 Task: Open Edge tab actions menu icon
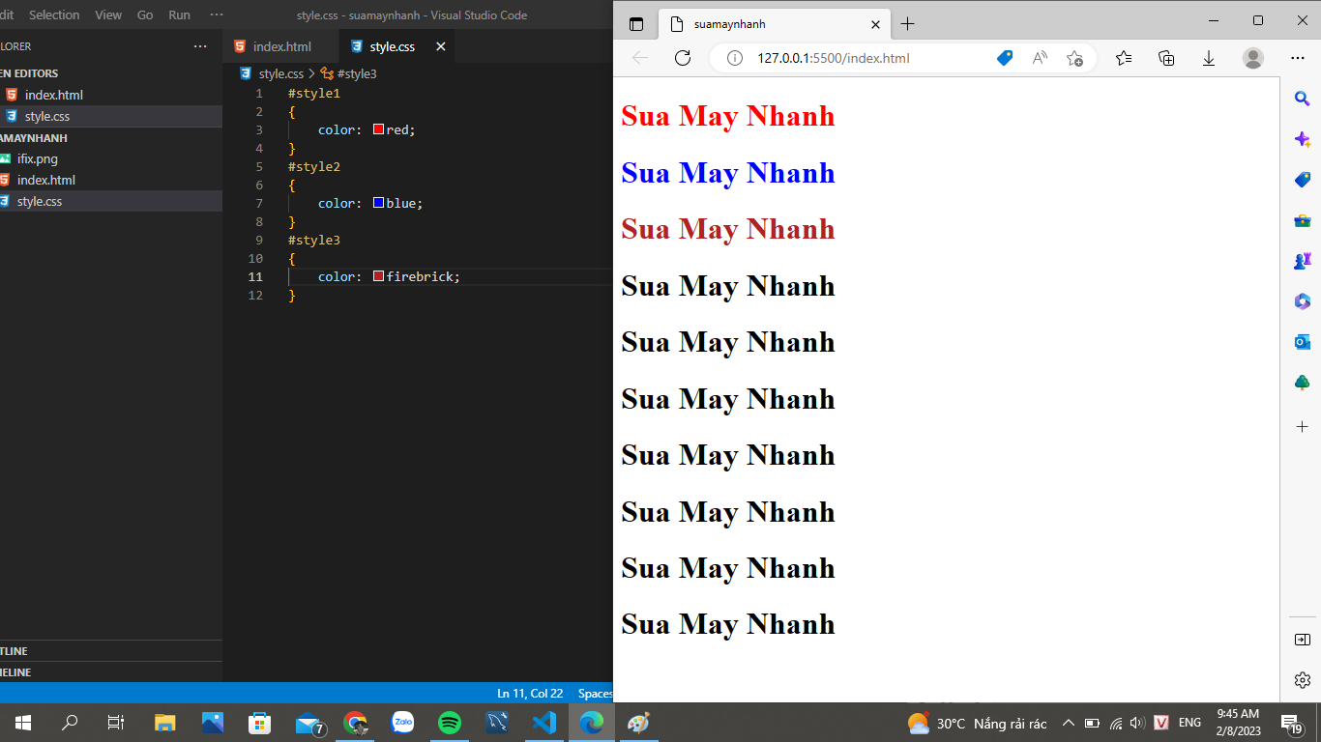pyautogui.click(x=635, y=24)
